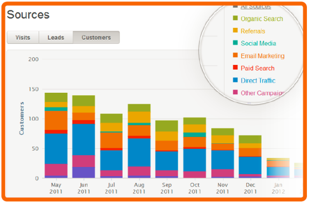Click the Referrals legend color swatch
Viewport: 309px width, 204px height.
235,30
